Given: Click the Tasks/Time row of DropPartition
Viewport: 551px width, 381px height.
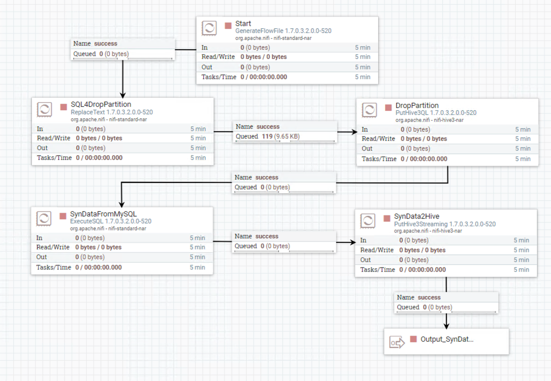Looking at the screenshot, I should (x=447, y=159).
